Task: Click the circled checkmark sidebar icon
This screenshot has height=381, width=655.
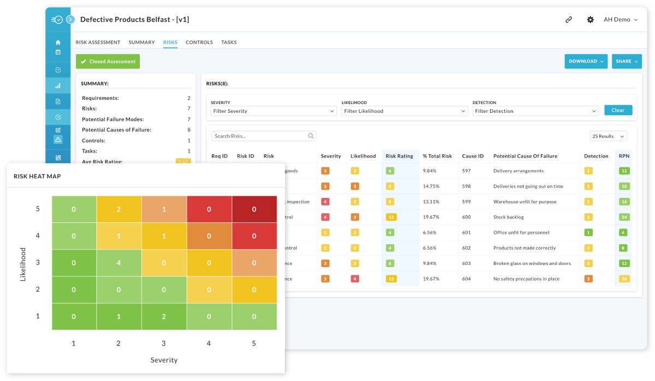Action: [58, 117]
